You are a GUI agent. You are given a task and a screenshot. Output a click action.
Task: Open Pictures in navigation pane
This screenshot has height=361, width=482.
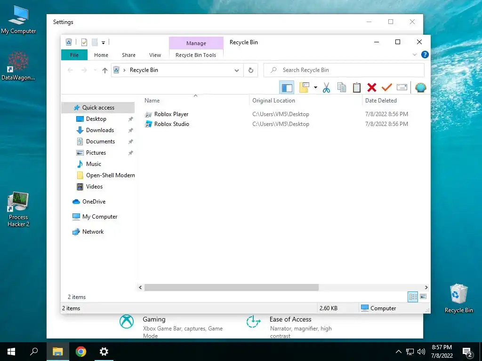click(96, 153)
